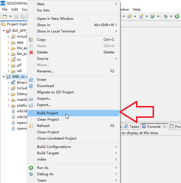Expand the Binaries node under MBL
Viewport: 181px width, 183px height.
pos(8,82)
